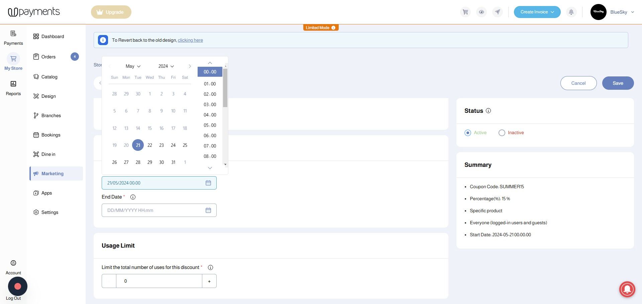642x304 pixels.
Task: Click the Status info icon
Action: click(488, 111)
